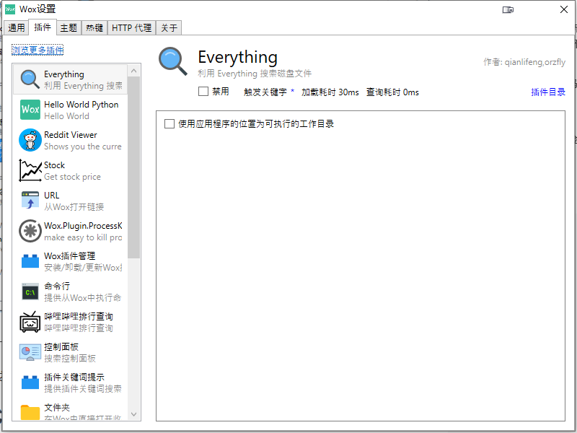577x433 pixels.
Task: Click the 'make easy to kill pro' description
Action: click(x=83, y=237)
